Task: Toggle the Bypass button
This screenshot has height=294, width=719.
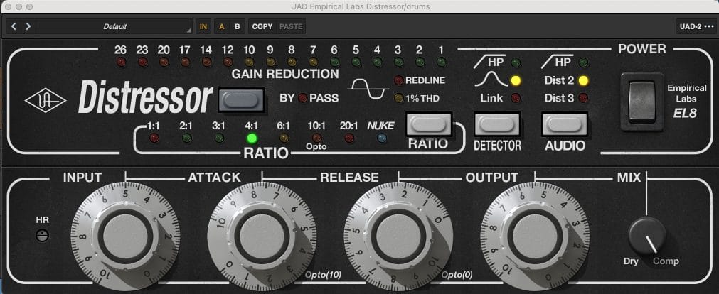Action: pos(241,99)
